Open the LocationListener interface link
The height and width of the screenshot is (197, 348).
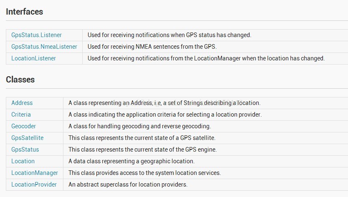coord(33,58)
